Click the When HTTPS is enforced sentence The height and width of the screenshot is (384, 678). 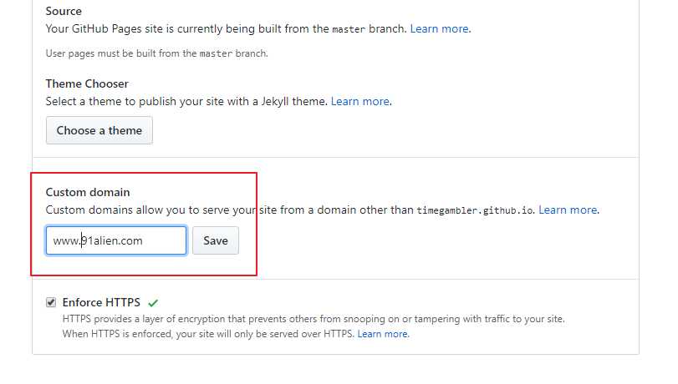pos(208,334)
